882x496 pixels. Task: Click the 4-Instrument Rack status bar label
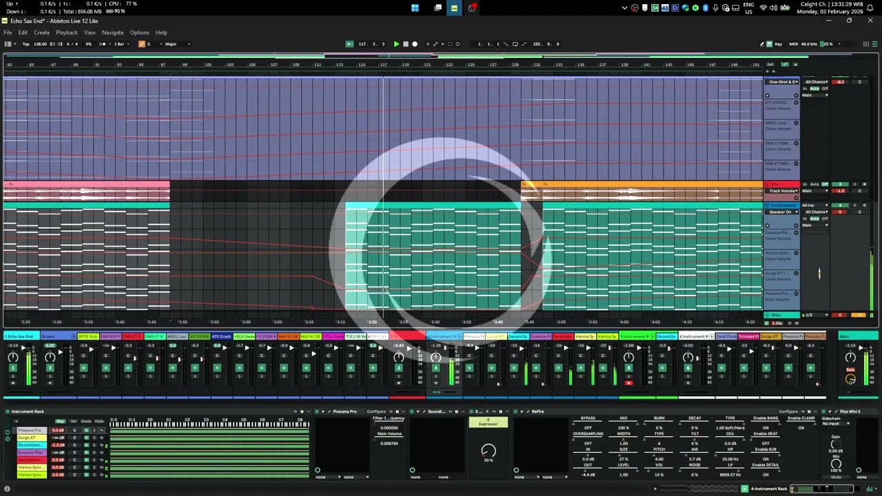click(769, 489)
